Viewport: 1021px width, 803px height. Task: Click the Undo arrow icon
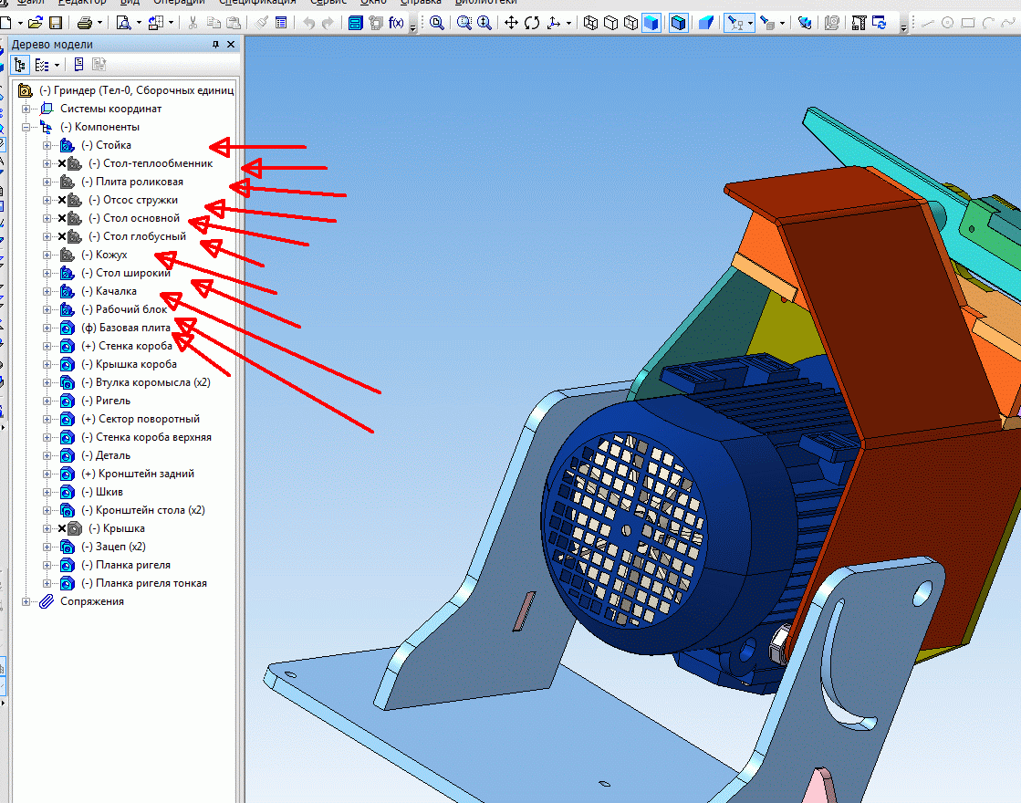[x=308, y=23]
